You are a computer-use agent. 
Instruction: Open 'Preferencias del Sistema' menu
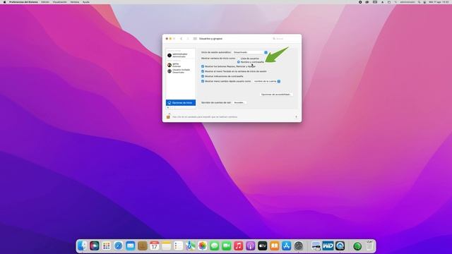23,2
